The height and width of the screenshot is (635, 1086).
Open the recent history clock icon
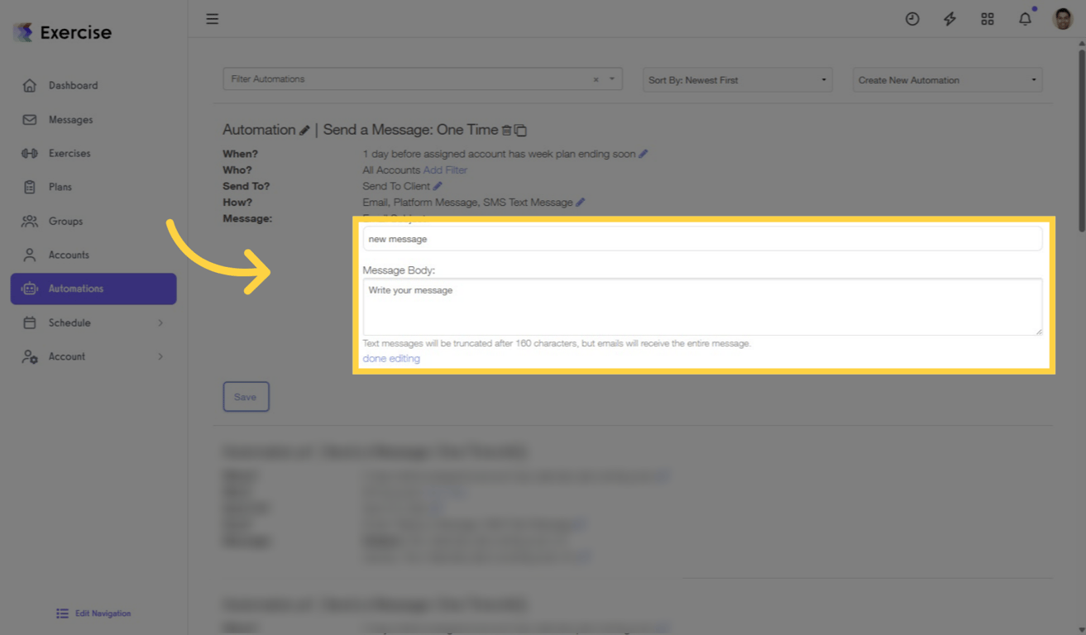click(x=912, y=18)
